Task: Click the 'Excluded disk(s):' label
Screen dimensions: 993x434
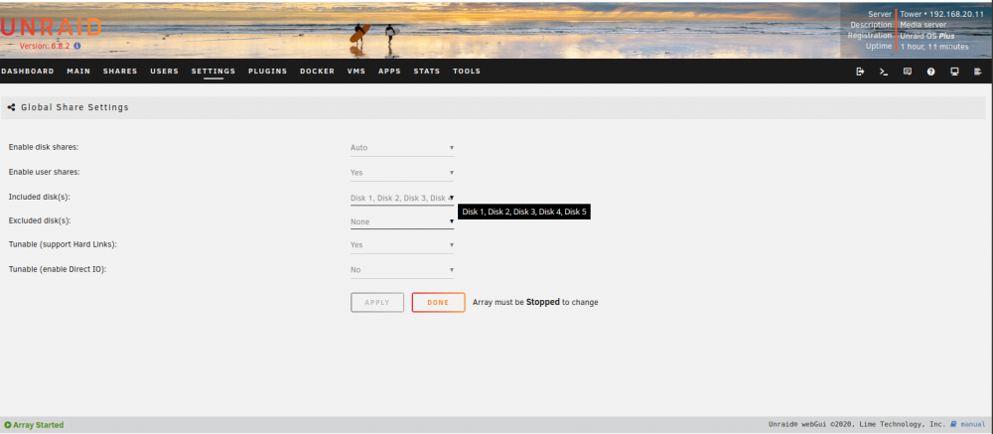Action: pyautogui.click(x=40, y=220)
